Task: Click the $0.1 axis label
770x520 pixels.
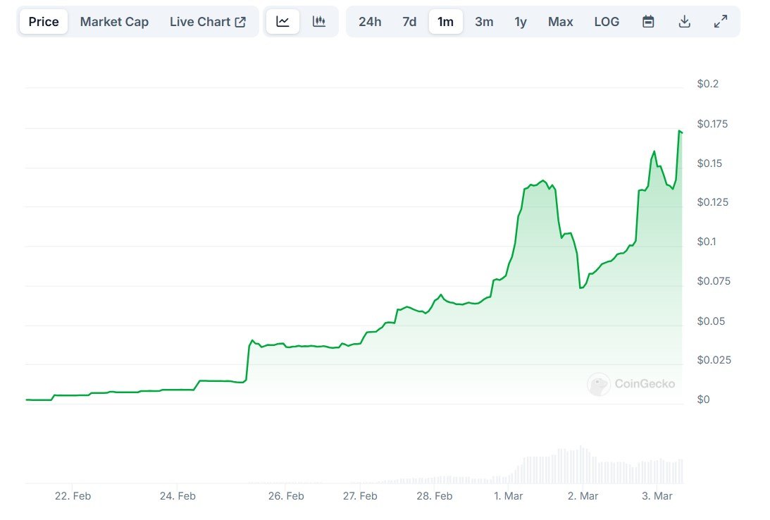Action: [x=707, y=242]
